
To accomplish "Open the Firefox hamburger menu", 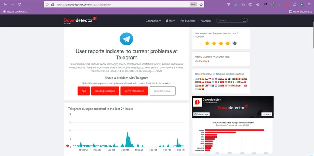I will pos(309,4).
